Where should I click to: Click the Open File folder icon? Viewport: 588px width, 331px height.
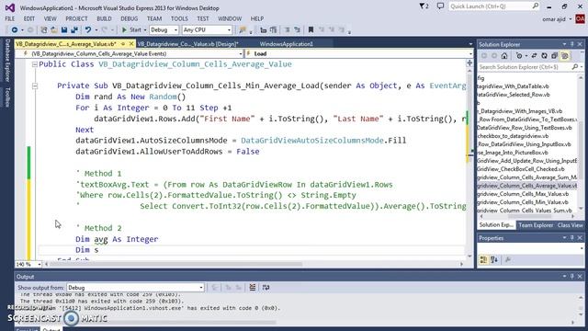pyautogui.click(x=54, y=29)
